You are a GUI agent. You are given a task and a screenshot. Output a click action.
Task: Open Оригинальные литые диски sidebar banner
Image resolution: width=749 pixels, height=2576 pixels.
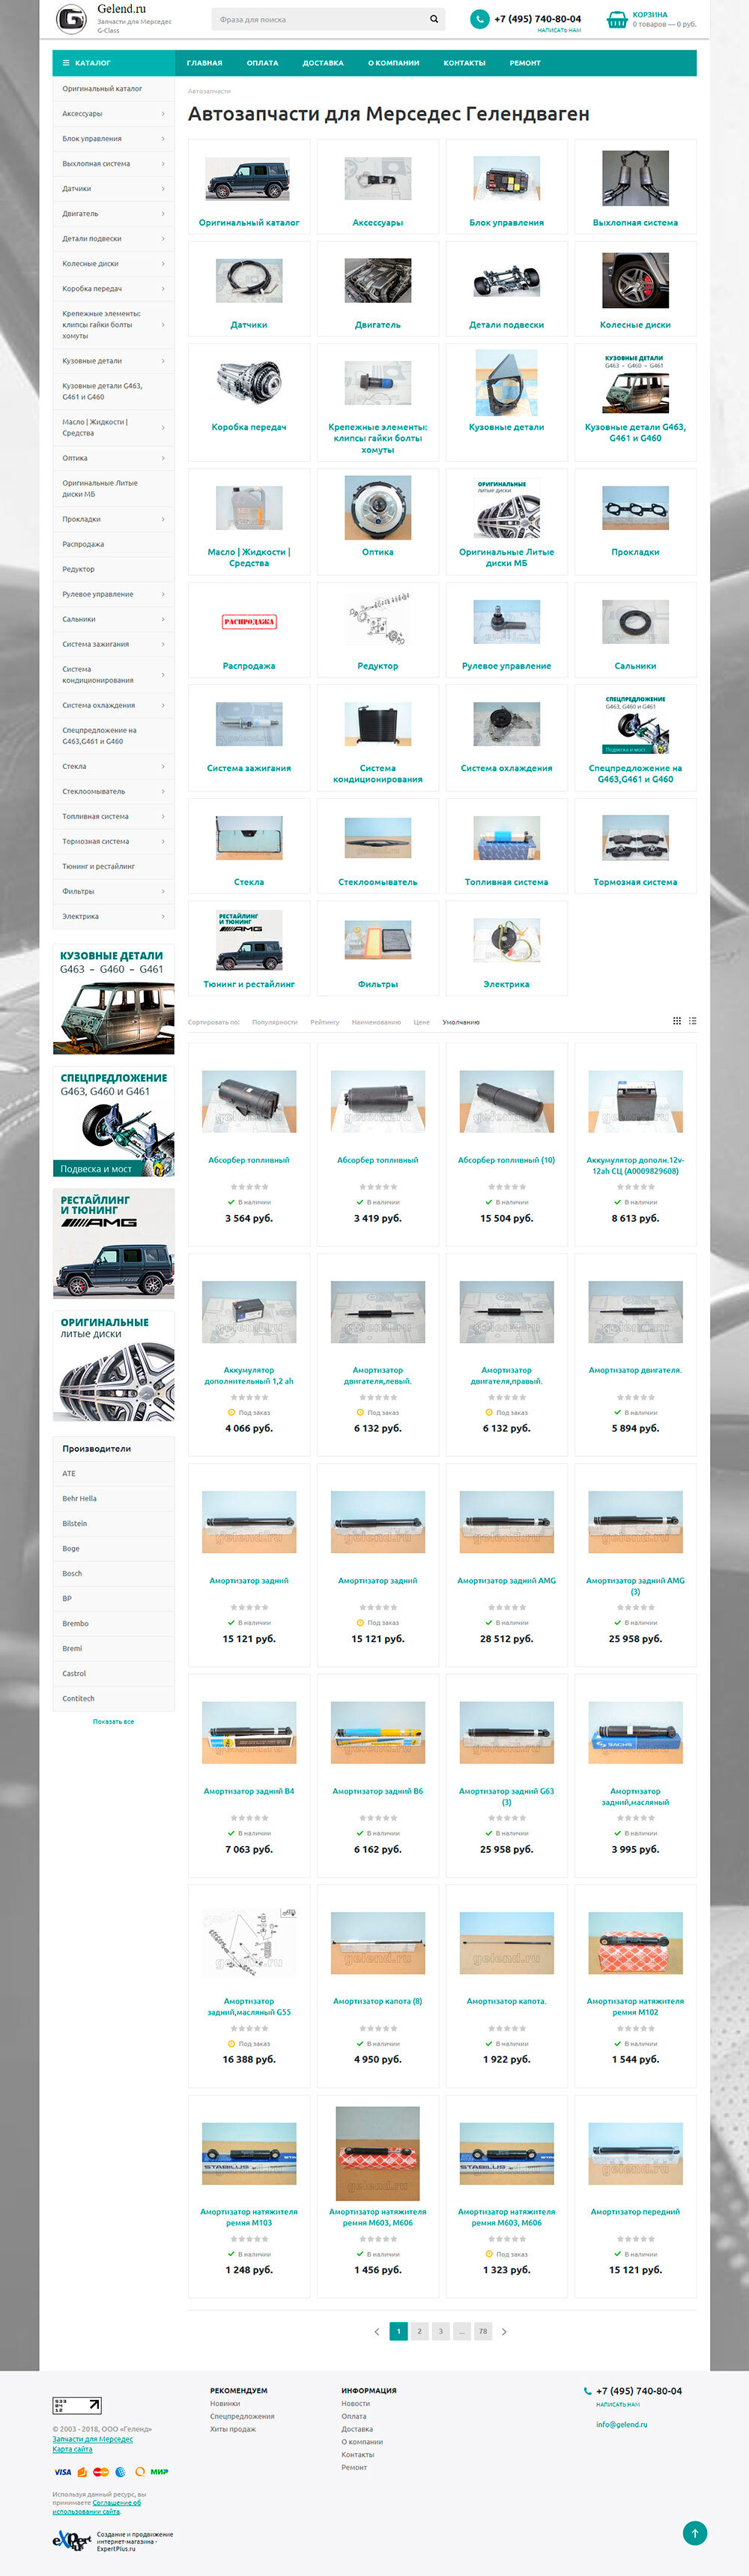pyautogui.click(x=114, y=1365)
